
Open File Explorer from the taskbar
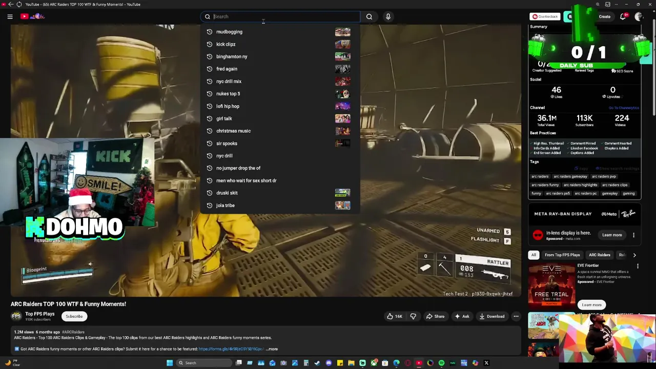coord(351,363)
